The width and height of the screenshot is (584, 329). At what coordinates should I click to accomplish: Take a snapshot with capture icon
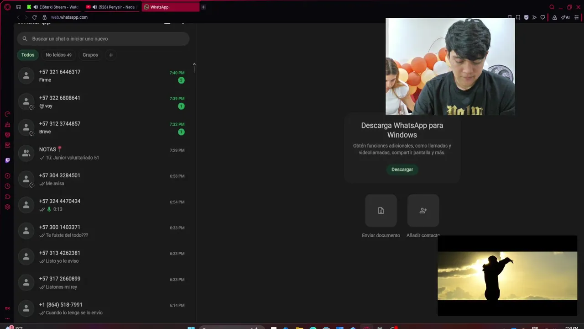point(518,17)
